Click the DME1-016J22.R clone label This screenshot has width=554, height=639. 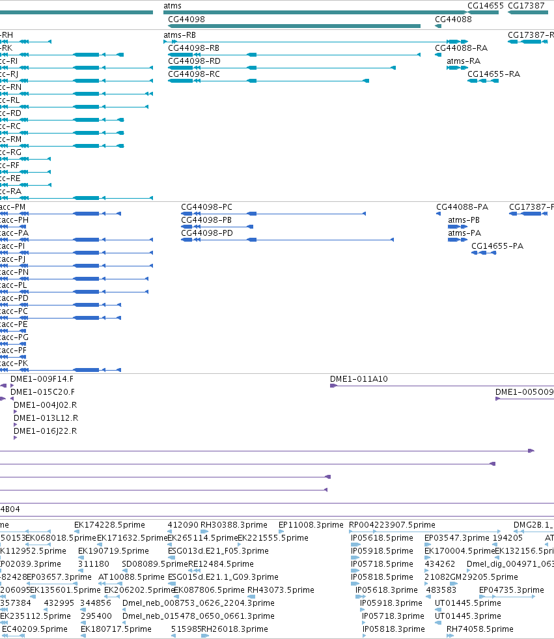pos(45,431)
